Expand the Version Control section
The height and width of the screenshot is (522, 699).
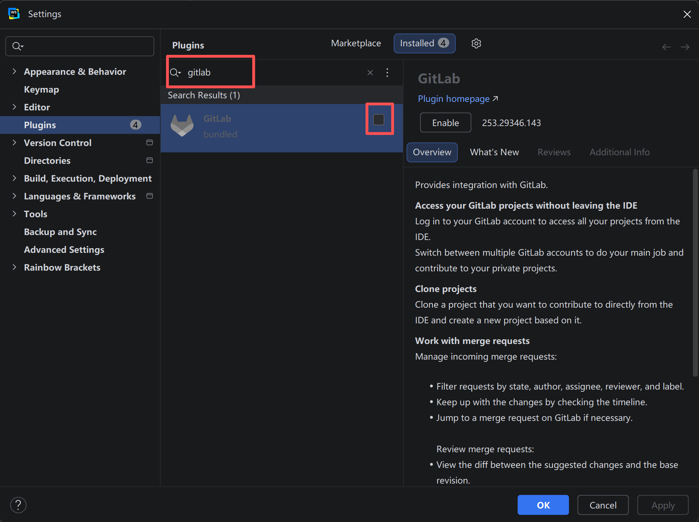click(14, 142)
